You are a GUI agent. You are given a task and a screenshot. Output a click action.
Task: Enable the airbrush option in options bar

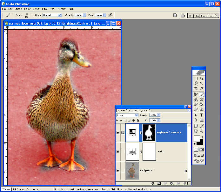coord(110,15)
